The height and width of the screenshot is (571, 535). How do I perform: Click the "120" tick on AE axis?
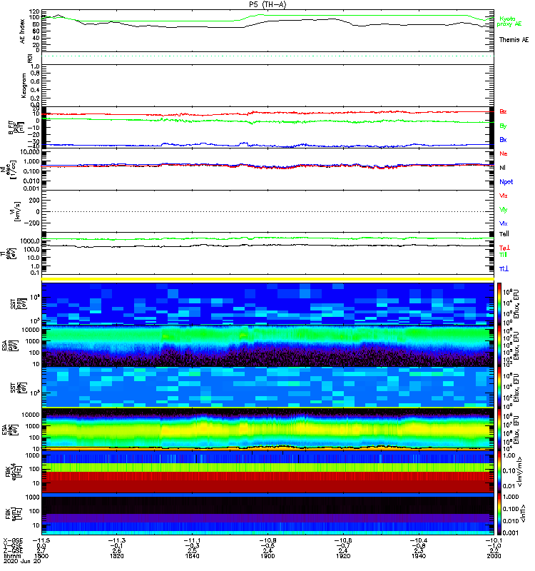click(34, 11)
